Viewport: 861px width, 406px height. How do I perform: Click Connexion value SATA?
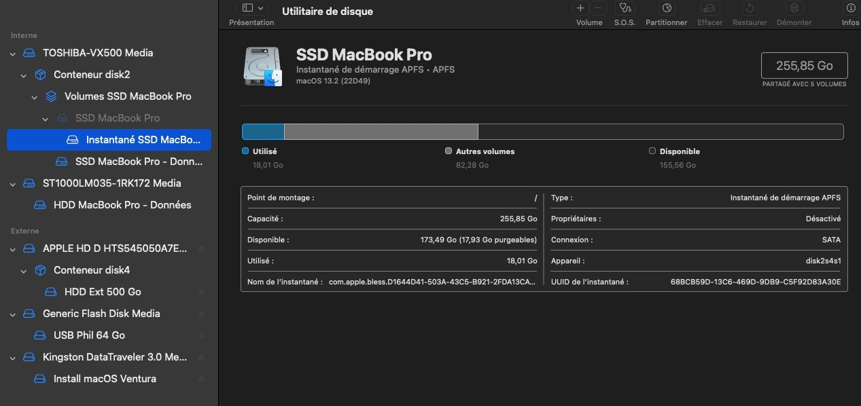(831, 240)
